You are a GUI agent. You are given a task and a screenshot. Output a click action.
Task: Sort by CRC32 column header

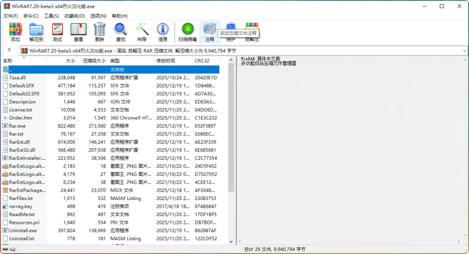click(206, 61)
